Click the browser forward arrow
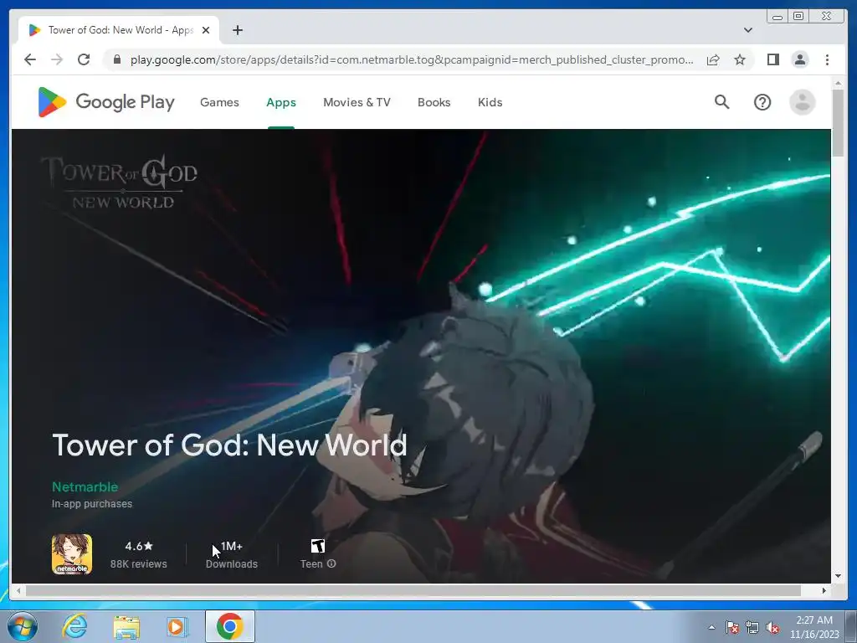Screen dimensions: 857x643 (x=57, y=59)
